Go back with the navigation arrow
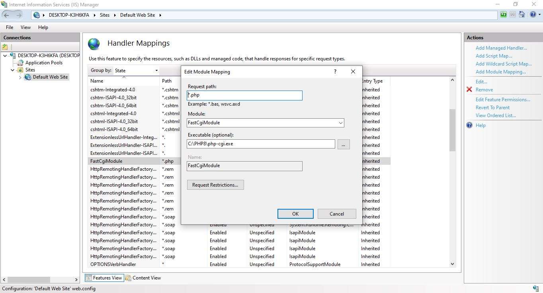 pos(6,15)
